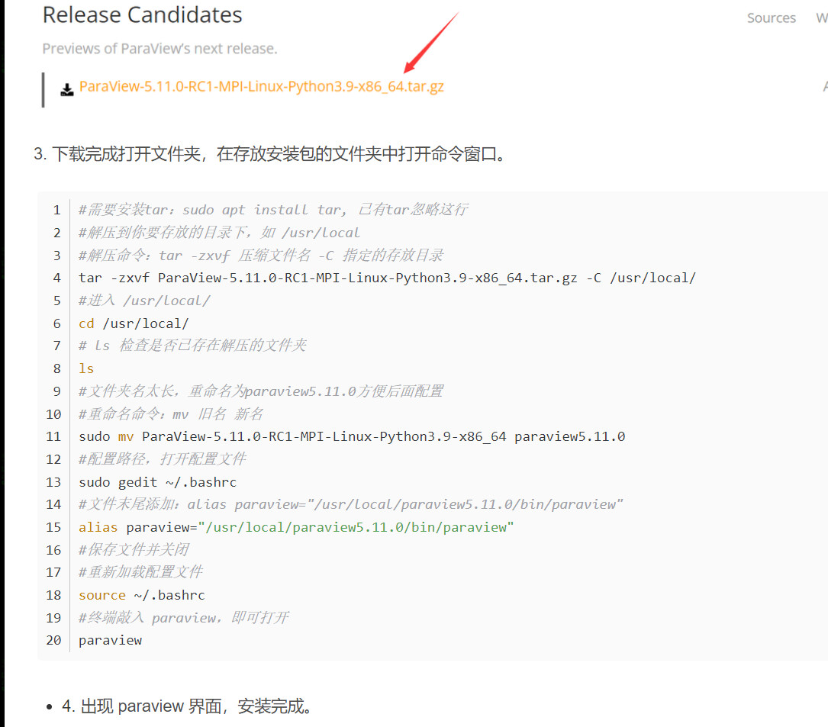Viewport: 828px width, 727px height.
Task: Click the comment on line 3 about the tar command
Action: coord(260,255)
